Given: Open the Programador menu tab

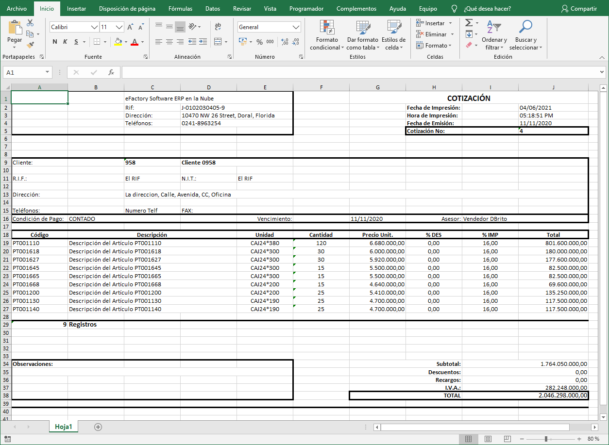Looking at the screenshot, I should 306,8.
